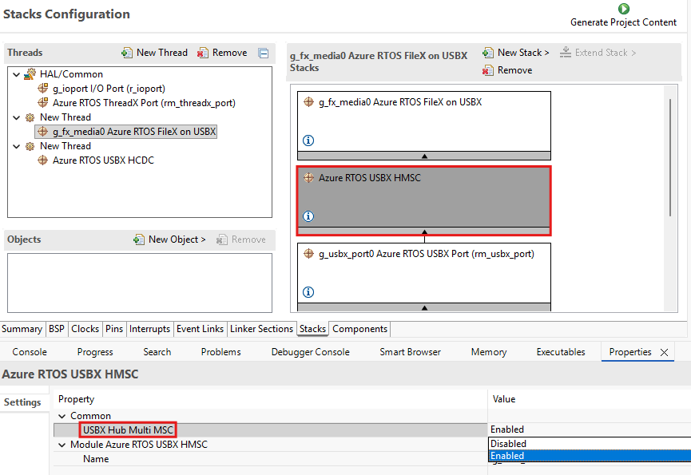Select Enabled in USBX Hub Multi MSC dropdown
691x475 pixels.
click(x=590, y=456)
